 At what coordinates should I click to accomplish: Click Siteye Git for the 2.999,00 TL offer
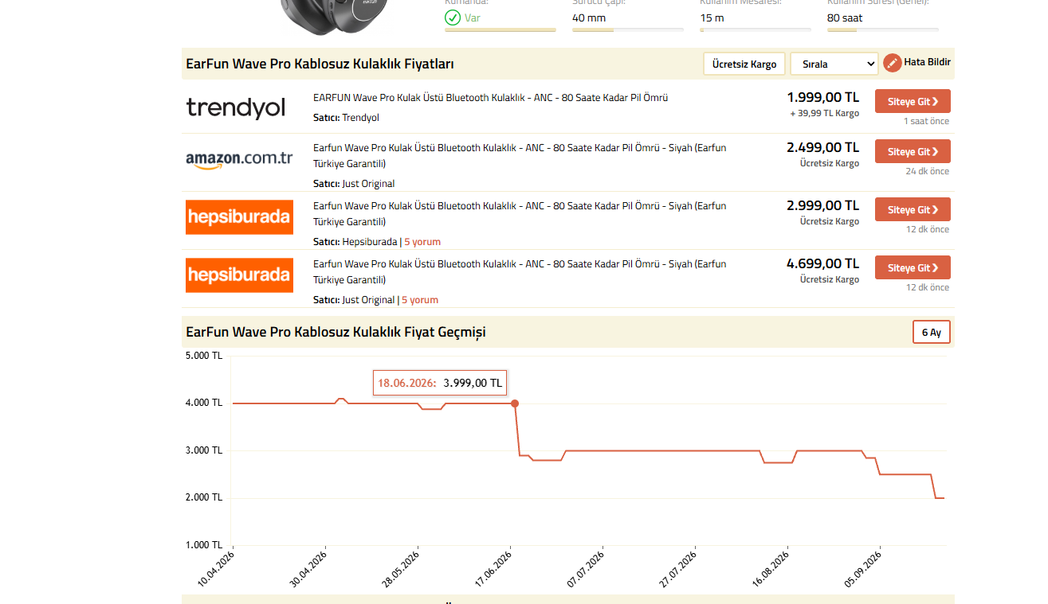913,209
